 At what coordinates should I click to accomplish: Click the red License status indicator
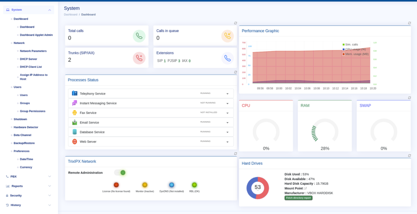[116, 185]
